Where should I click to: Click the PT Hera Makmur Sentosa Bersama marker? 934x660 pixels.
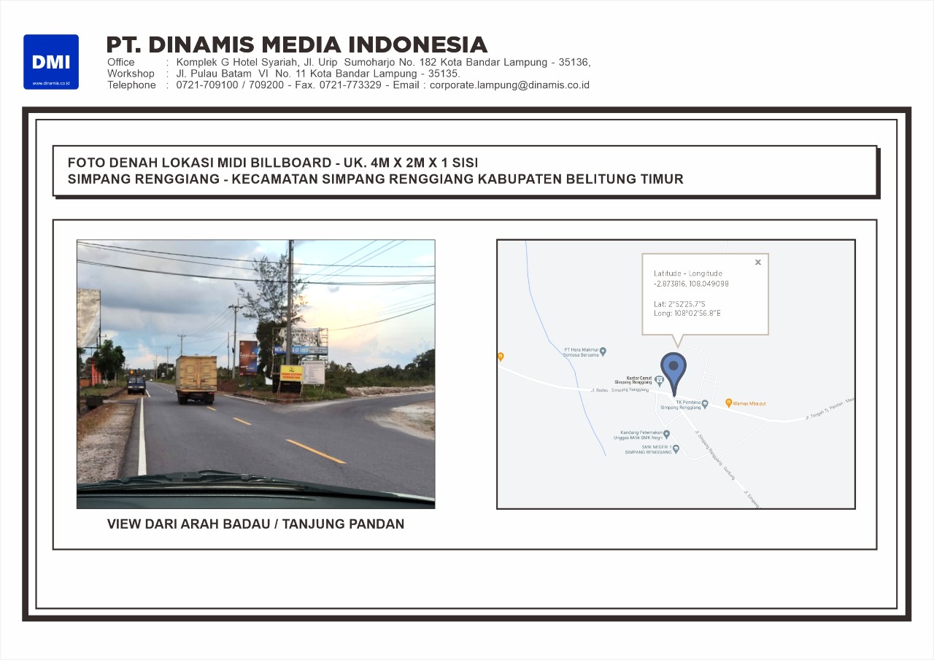603,352
